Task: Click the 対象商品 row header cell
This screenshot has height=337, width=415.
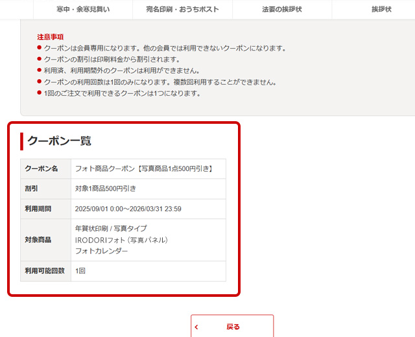Action: [45, 240]
